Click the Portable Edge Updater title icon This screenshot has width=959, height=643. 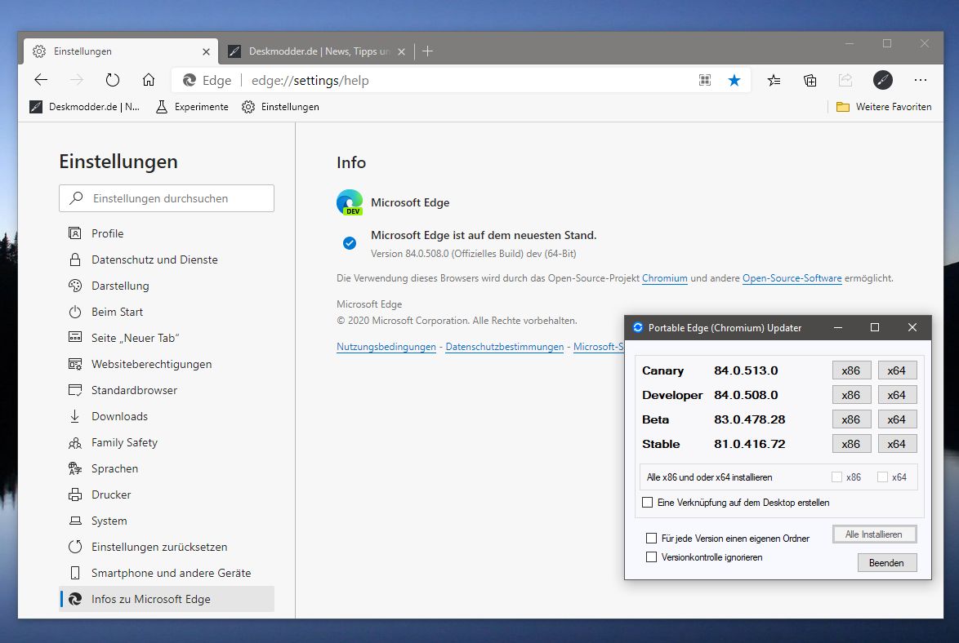[x=637, y=327]
